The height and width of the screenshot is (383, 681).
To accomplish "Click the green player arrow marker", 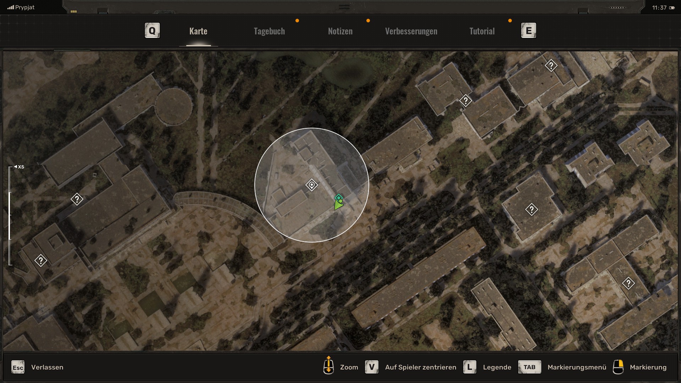I will (338, 205).
